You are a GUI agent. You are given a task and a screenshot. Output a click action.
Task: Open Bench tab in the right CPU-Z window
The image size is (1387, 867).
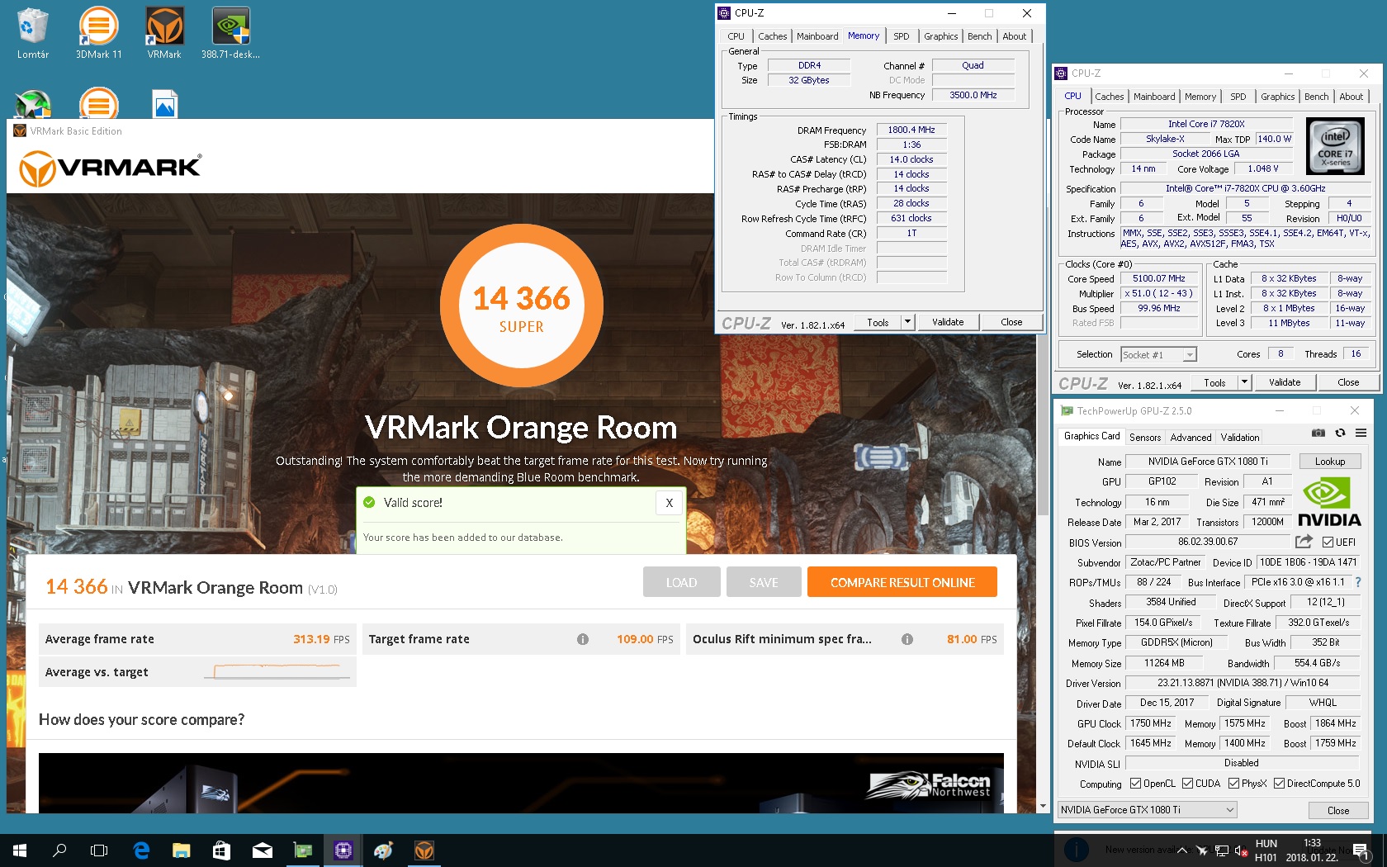point(1317,97)
